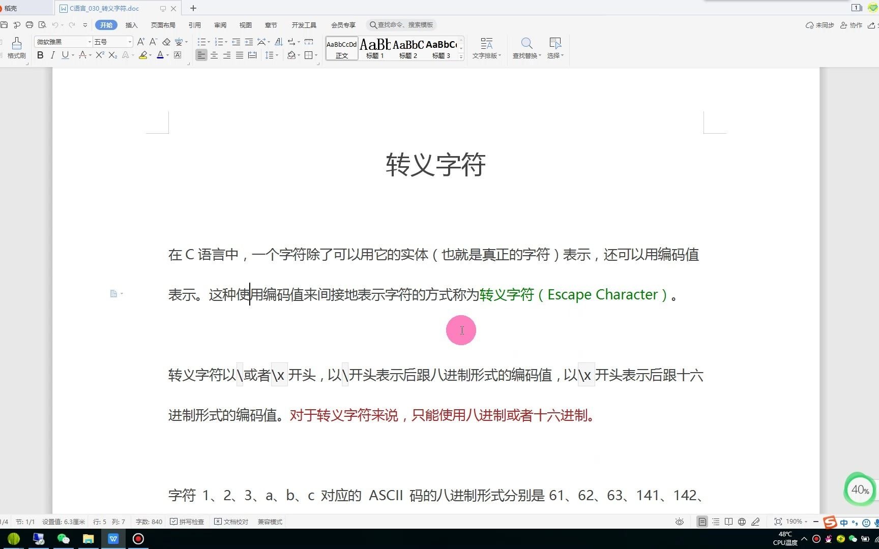Image resolution: width=879 pixels, height=549 pixels.
Task: Click the subscript X₂ icon
Action: [x=113, y=55]
